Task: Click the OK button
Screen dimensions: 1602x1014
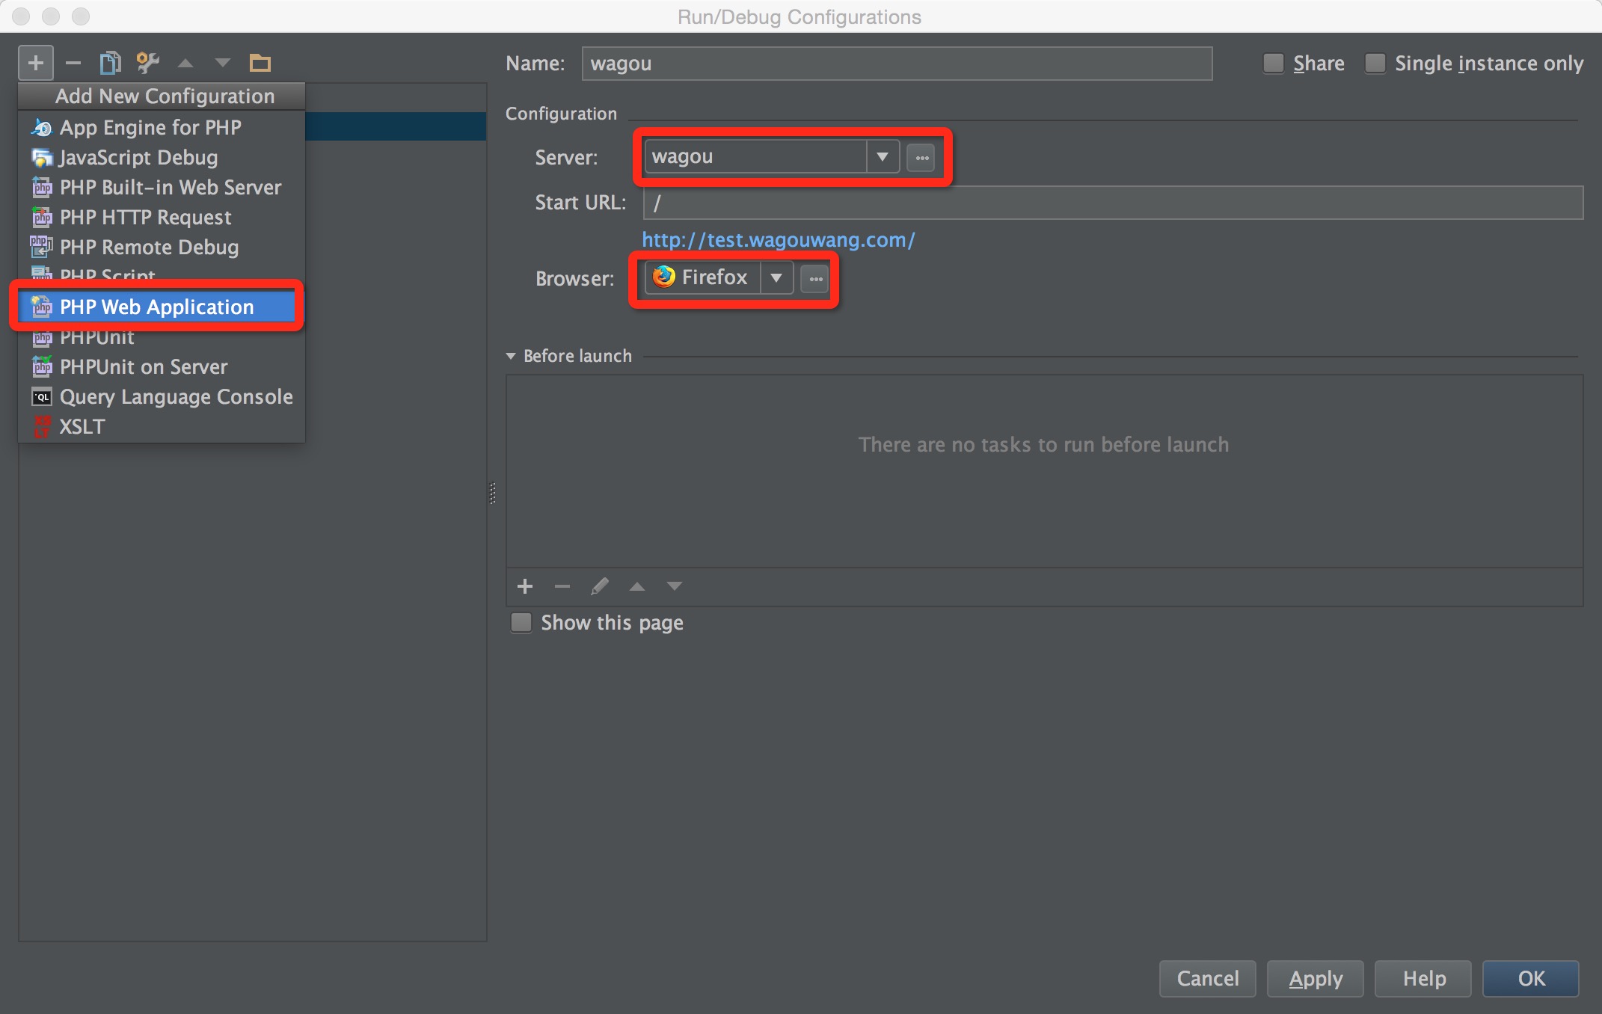Action: click(x=1531, y=979)
